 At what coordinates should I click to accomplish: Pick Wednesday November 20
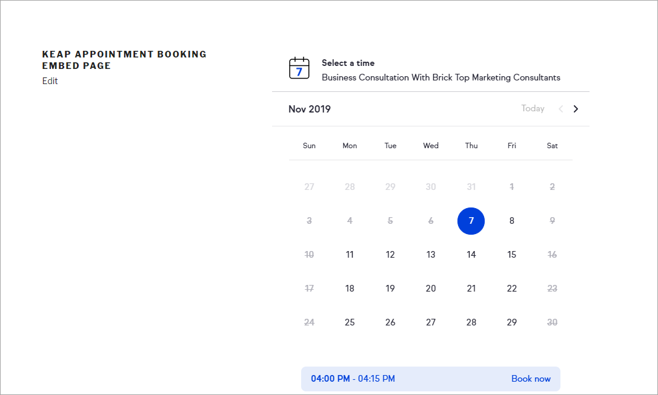click(431, 289)
